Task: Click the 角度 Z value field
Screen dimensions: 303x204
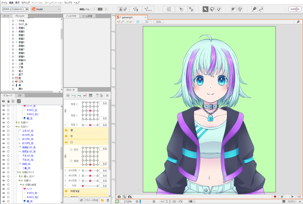Action: click(103, 125)
